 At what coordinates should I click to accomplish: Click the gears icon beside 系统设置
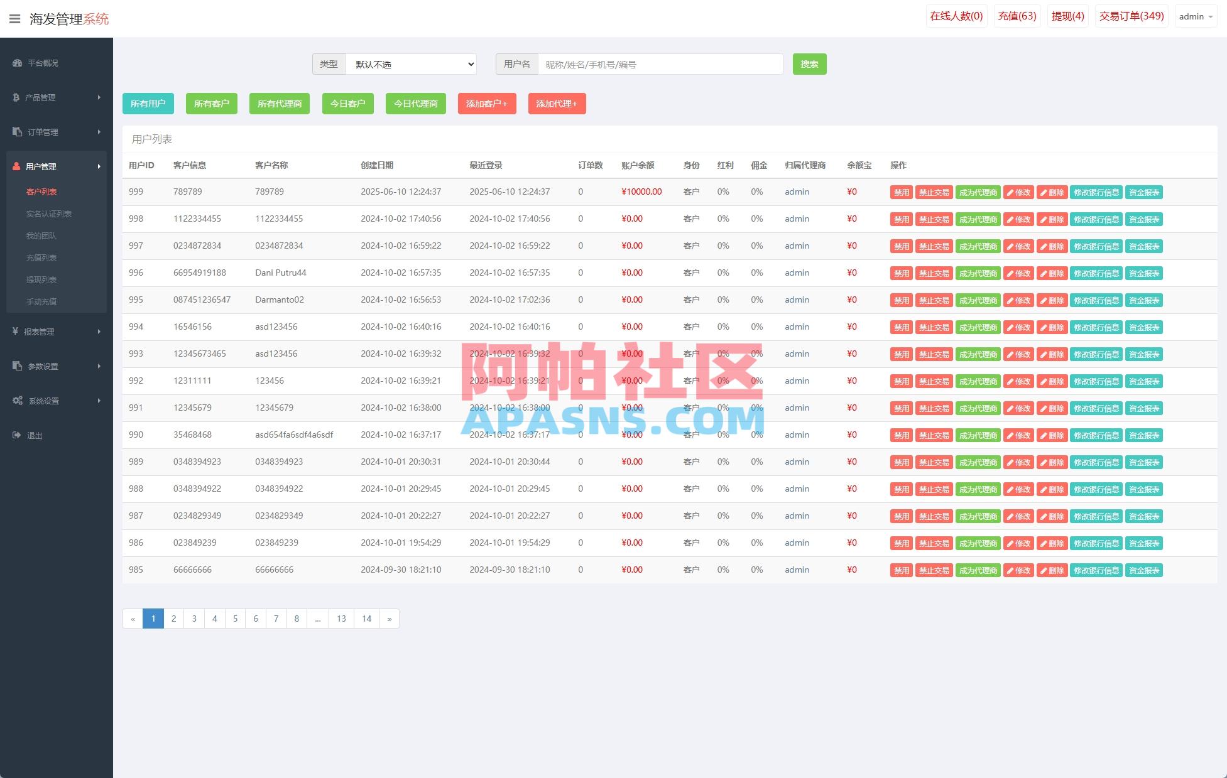pyautogui.click(x=18, y=401)
